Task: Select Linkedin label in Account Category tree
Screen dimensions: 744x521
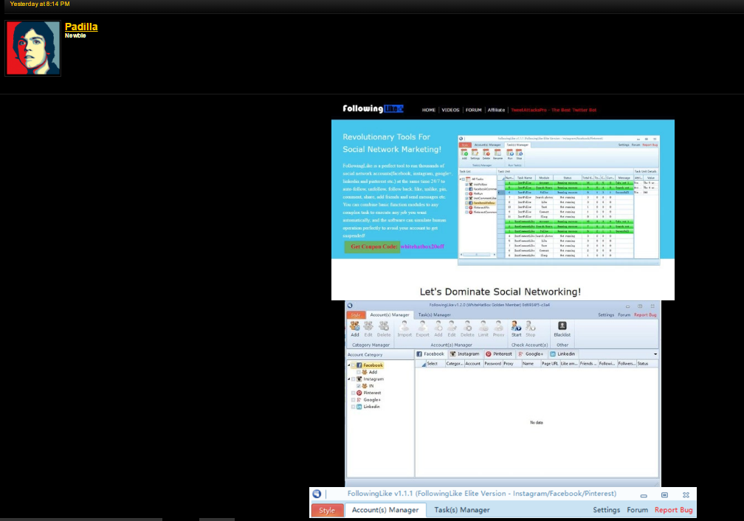Action: click(x=371, y=407)
